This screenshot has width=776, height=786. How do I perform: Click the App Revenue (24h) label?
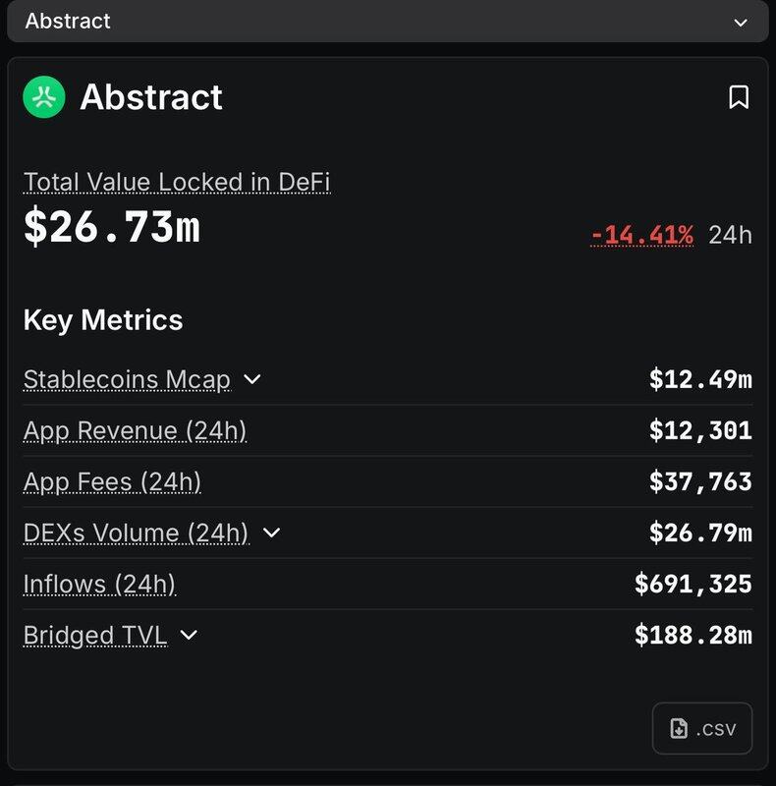[x=135, y=430]
